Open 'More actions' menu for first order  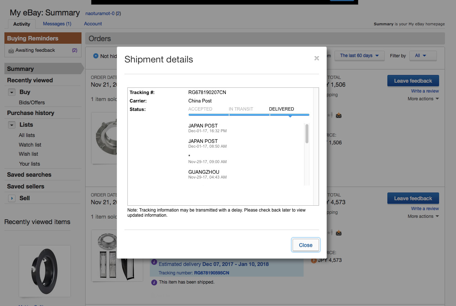423,99
